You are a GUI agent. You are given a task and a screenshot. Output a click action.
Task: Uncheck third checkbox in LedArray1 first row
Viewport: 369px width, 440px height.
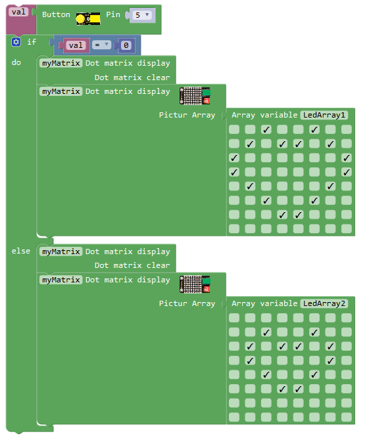point(266,129)
